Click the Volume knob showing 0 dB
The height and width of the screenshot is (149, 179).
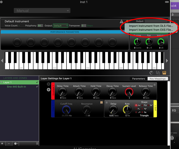161,42
